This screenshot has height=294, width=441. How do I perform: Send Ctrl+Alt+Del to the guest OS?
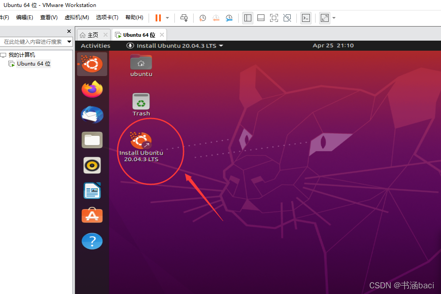click(184, 18)
